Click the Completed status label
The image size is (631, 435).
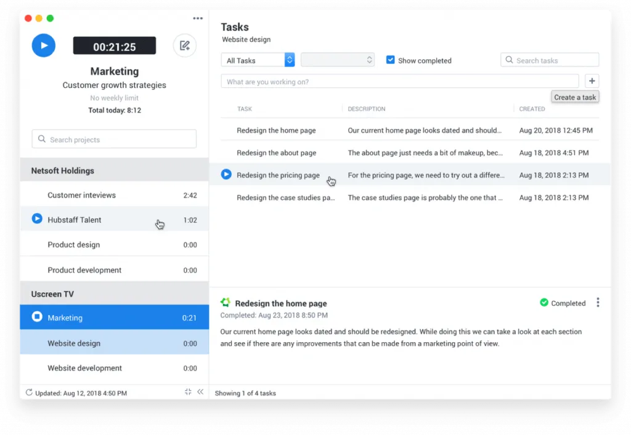(568, 303)
